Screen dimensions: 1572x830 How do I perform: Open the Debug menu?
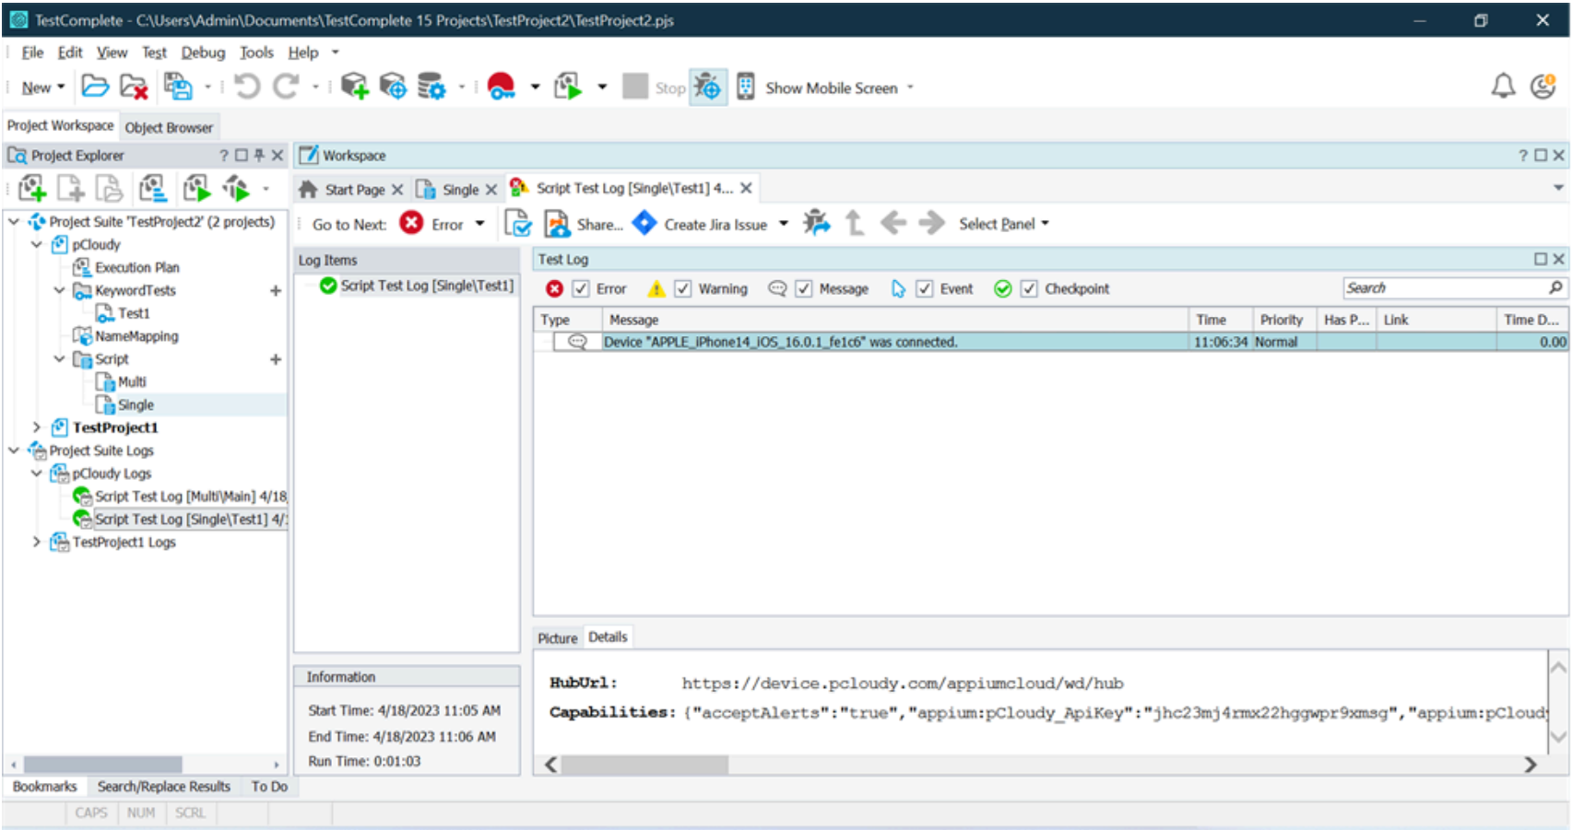[203, 53]
